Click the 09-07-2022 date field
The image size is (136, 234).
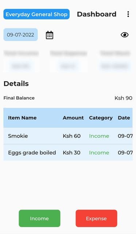pyautogui.click(x=20, y=35)
